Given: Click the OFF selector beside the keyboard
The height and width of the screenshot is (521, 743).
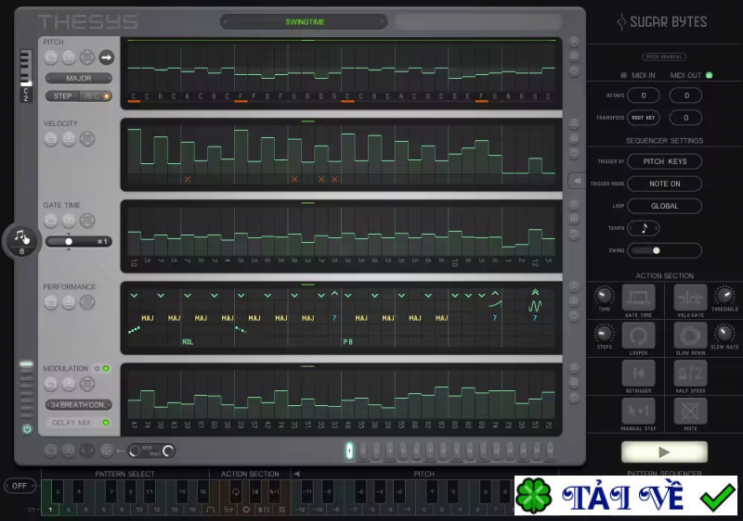Looking at the screenshot, I should (20, 486).
